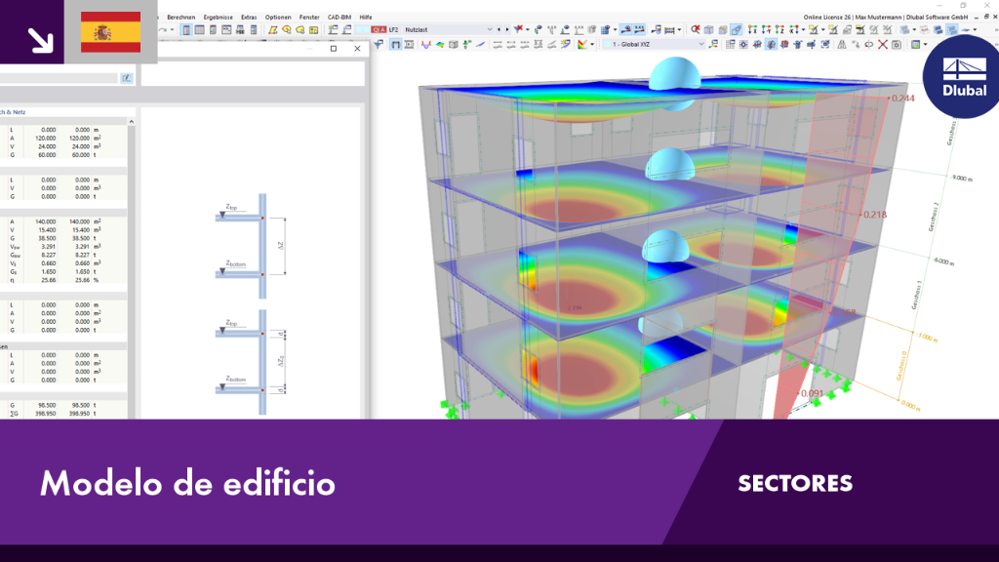This screenshot has height=562, width=999.
Task: Click the camera screenshot icon
Action: coord(897,45)
